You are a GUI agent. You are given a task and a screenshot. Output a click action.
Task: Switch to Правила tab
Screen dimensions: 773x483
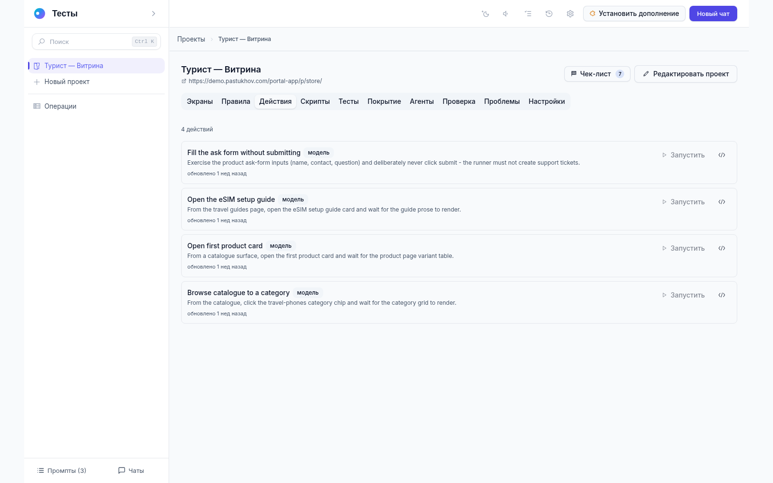pos(236,101)
